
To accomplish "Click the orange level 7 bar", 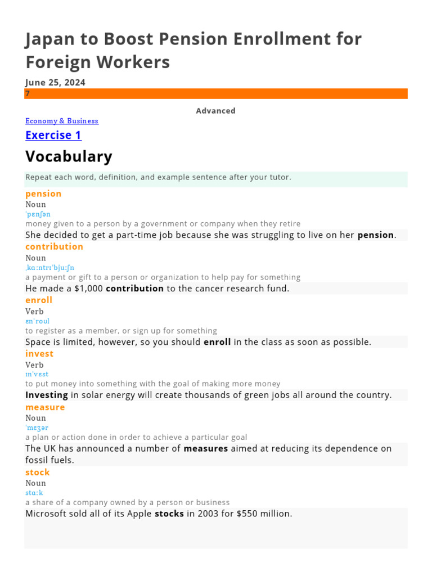I will coord(216,94).
